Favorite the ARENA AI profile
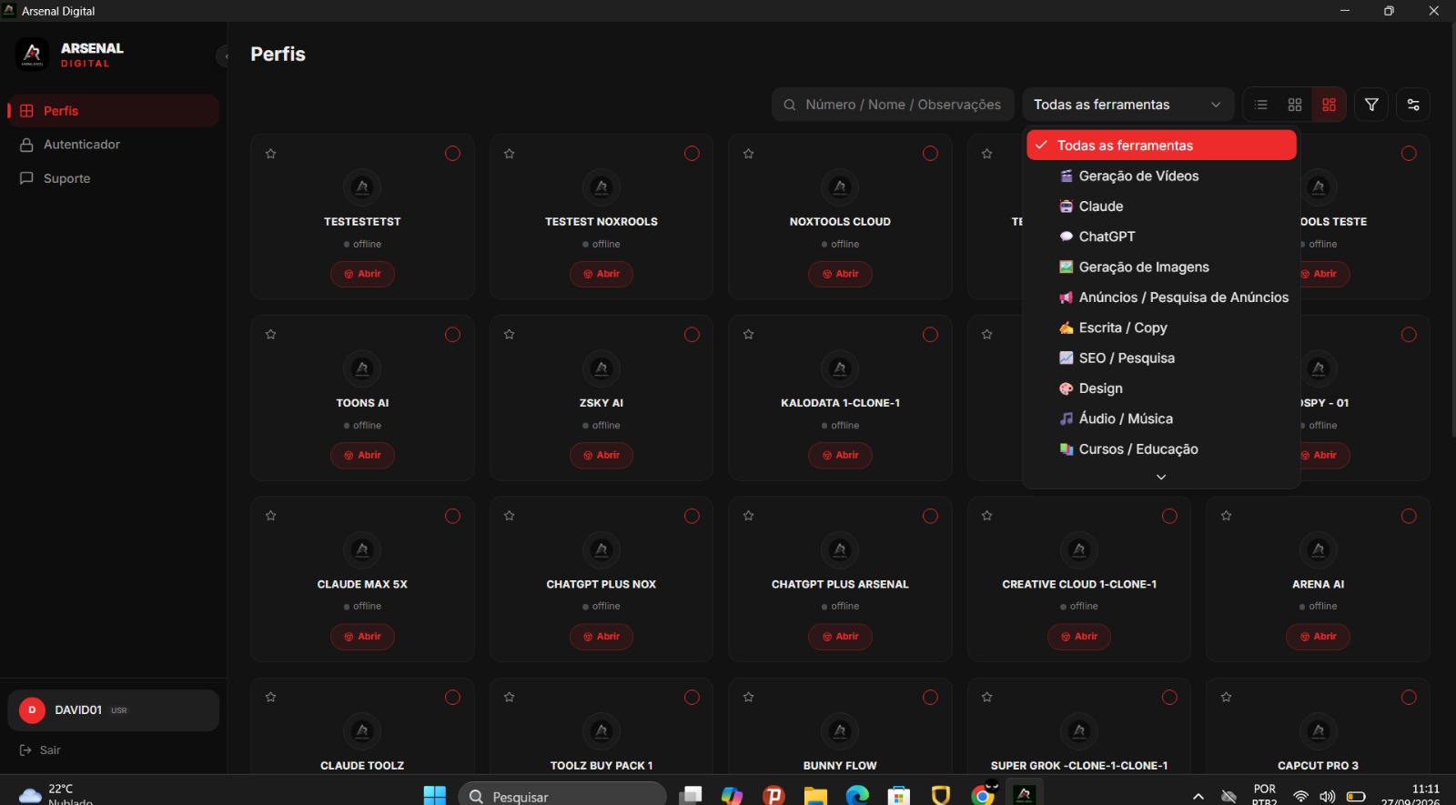Screen dimensions: 1456x805 [1227, 516]
